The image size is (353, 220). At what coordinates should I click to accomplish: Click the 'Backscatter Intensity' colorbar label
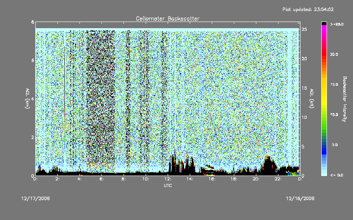pos(345,99)
